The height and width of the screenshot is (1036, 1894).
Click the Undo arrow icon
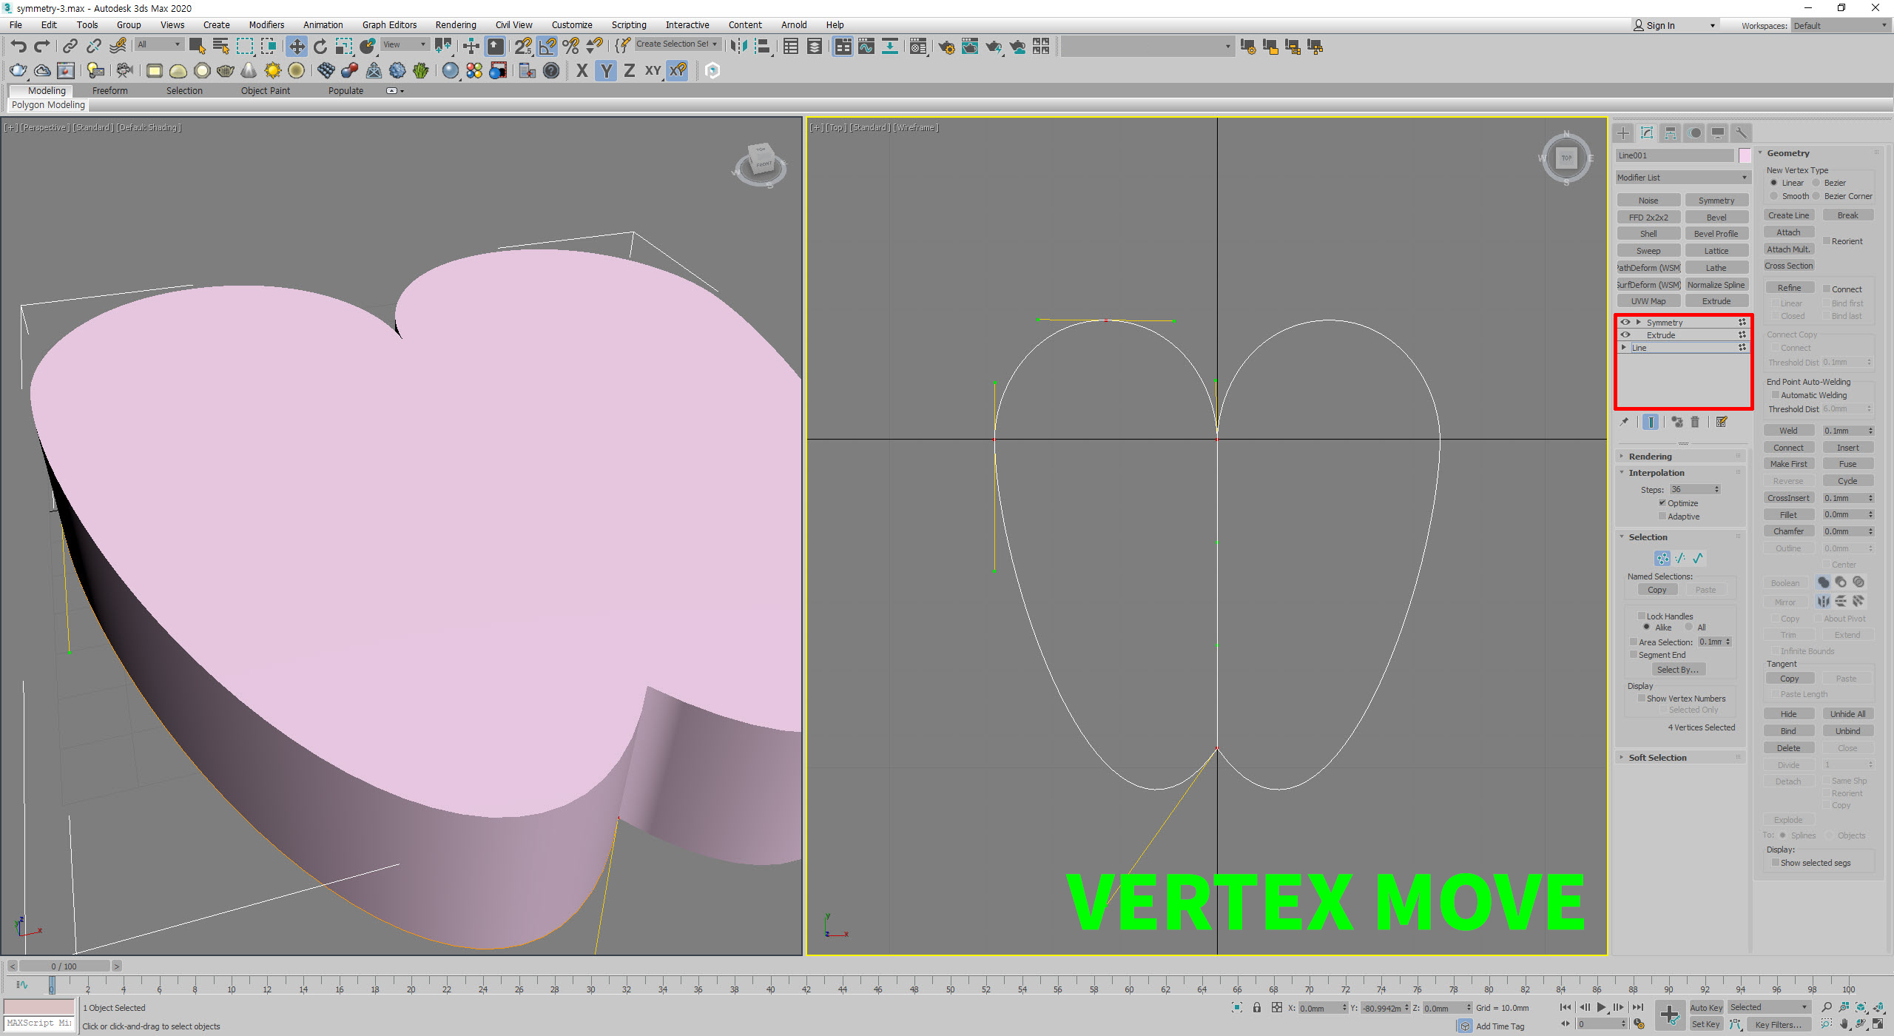click(x=18, y=47)
